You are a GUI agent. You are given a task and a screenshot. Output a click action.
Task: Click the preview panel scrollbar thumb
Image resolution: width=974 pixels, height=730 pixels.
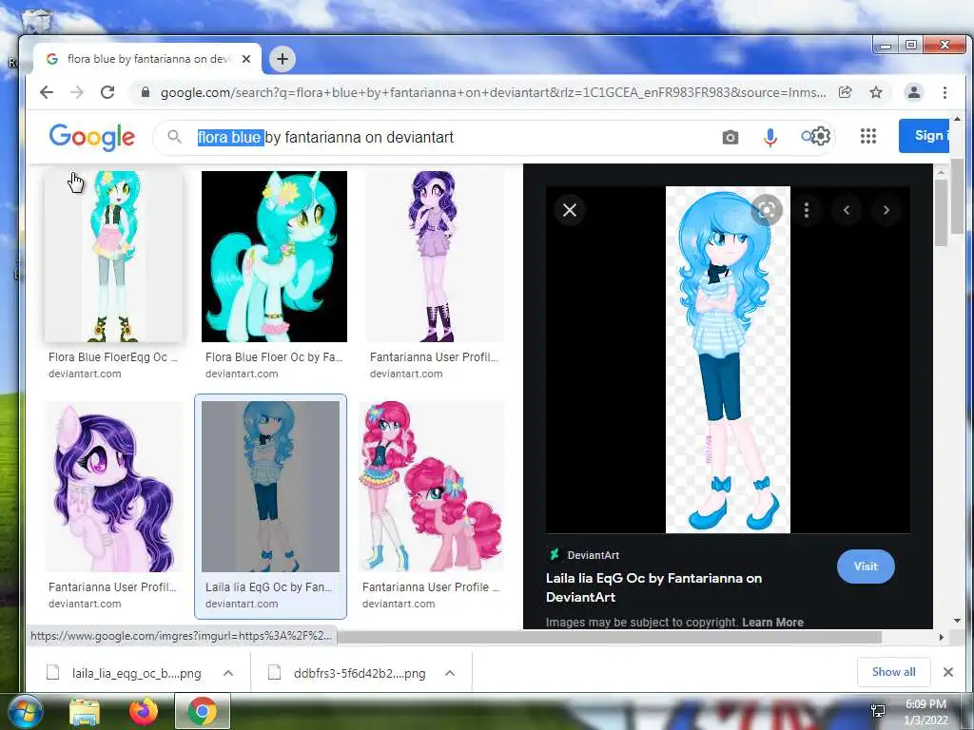(941, 213)
